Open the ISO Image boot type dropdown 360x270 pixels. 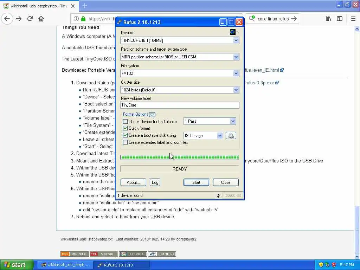[203, 136]
